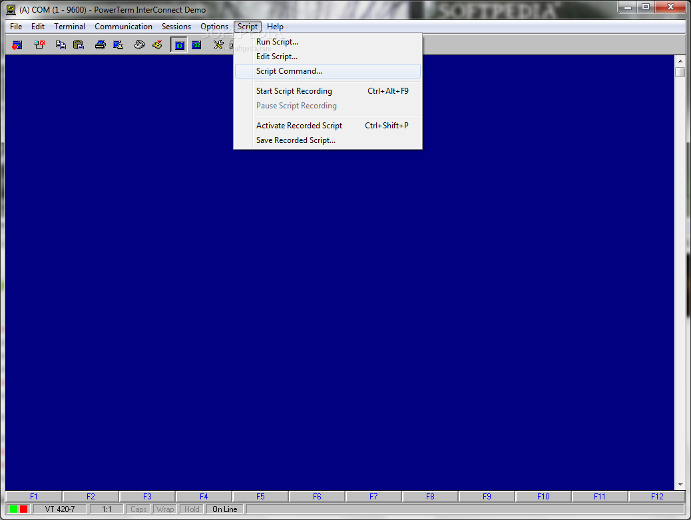Click the F2 soft key button
Viewport: 691px width, 520px height.
[91, 496]
